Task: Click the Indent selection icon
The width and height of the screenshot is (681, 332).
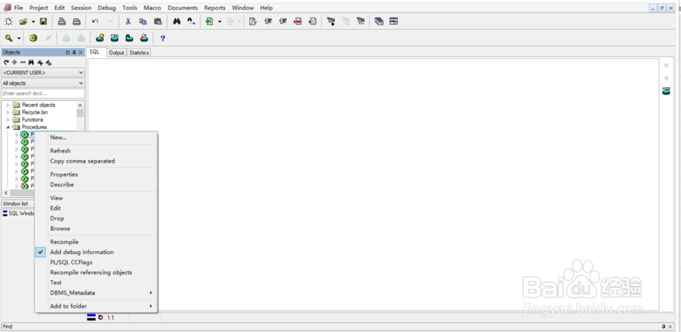Action: click(268, 21)
